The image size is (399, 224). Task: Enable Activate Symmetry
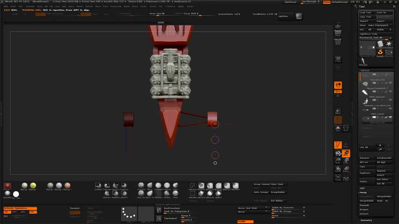[x=20, y=208]
